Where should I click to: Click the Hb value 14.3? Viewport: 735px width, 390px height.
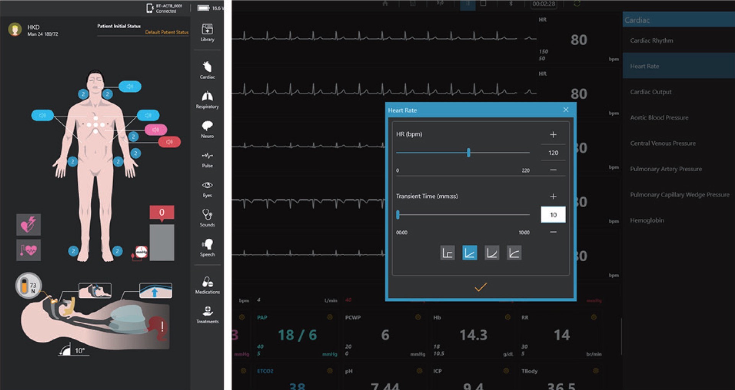(474, 335)
